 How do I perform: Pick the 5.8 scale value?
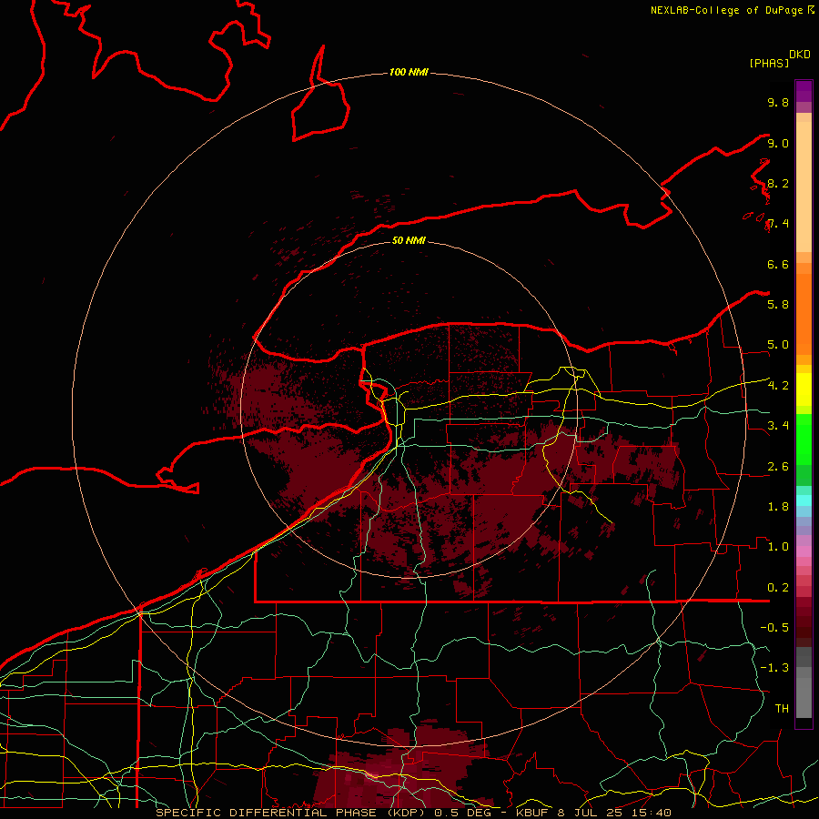point(778,305)
